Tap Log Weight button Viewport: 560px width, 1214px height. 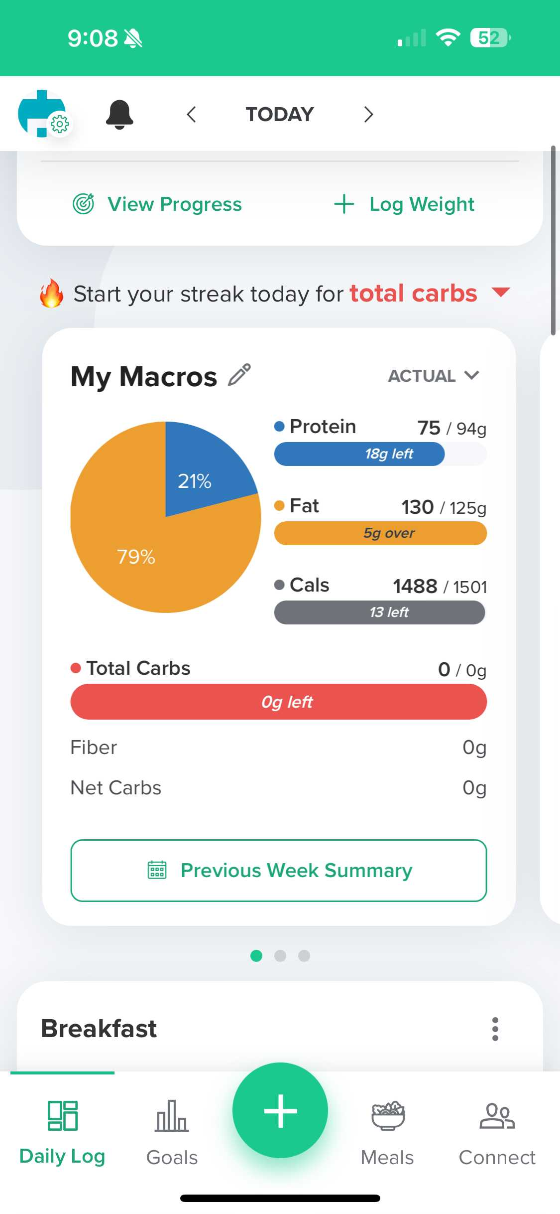click(404, 204)
